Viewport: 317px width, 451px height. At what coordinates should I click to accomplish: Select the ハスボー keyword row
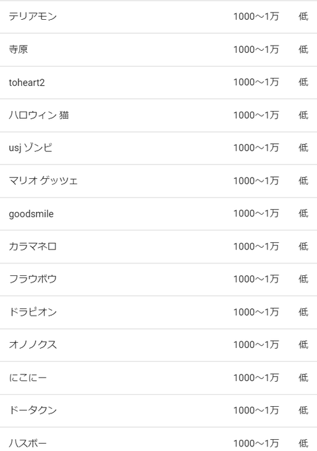[158, 439]
